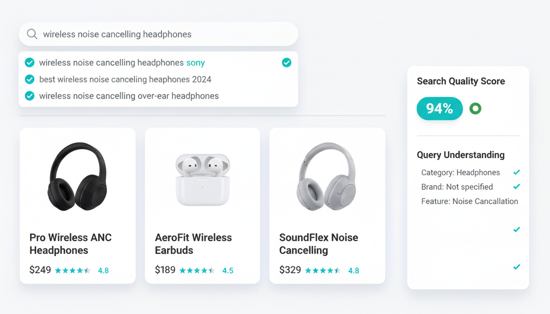Click the search magnifier icon
Screen dimensions: 550x314
point(32,34)
